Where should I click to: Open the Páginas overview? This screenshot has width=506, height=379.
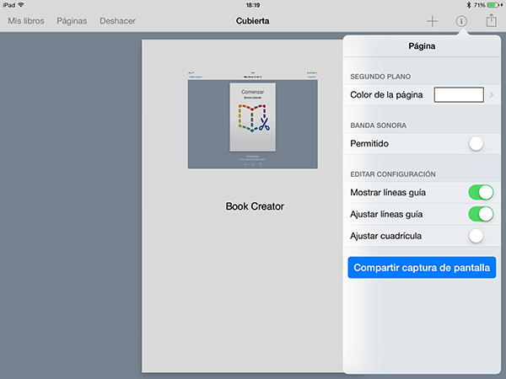72,21
